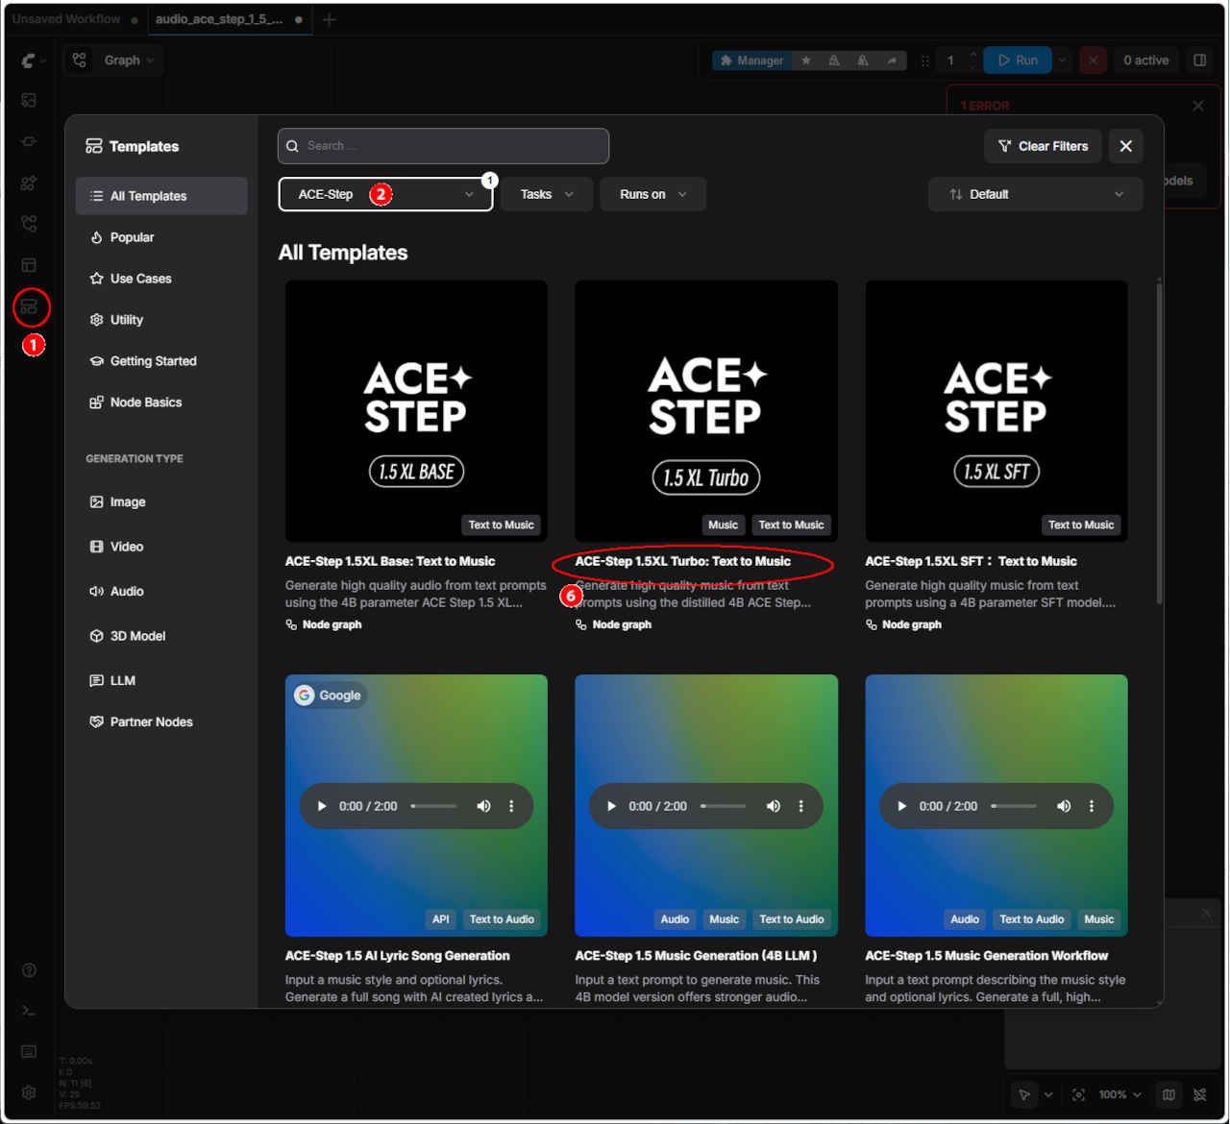
Task: Click the star icon next to Manager
Action: point(806,61)
